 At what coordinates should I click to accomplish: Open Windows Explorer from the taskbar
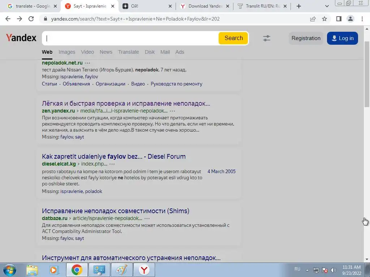[x=32, y=270]
